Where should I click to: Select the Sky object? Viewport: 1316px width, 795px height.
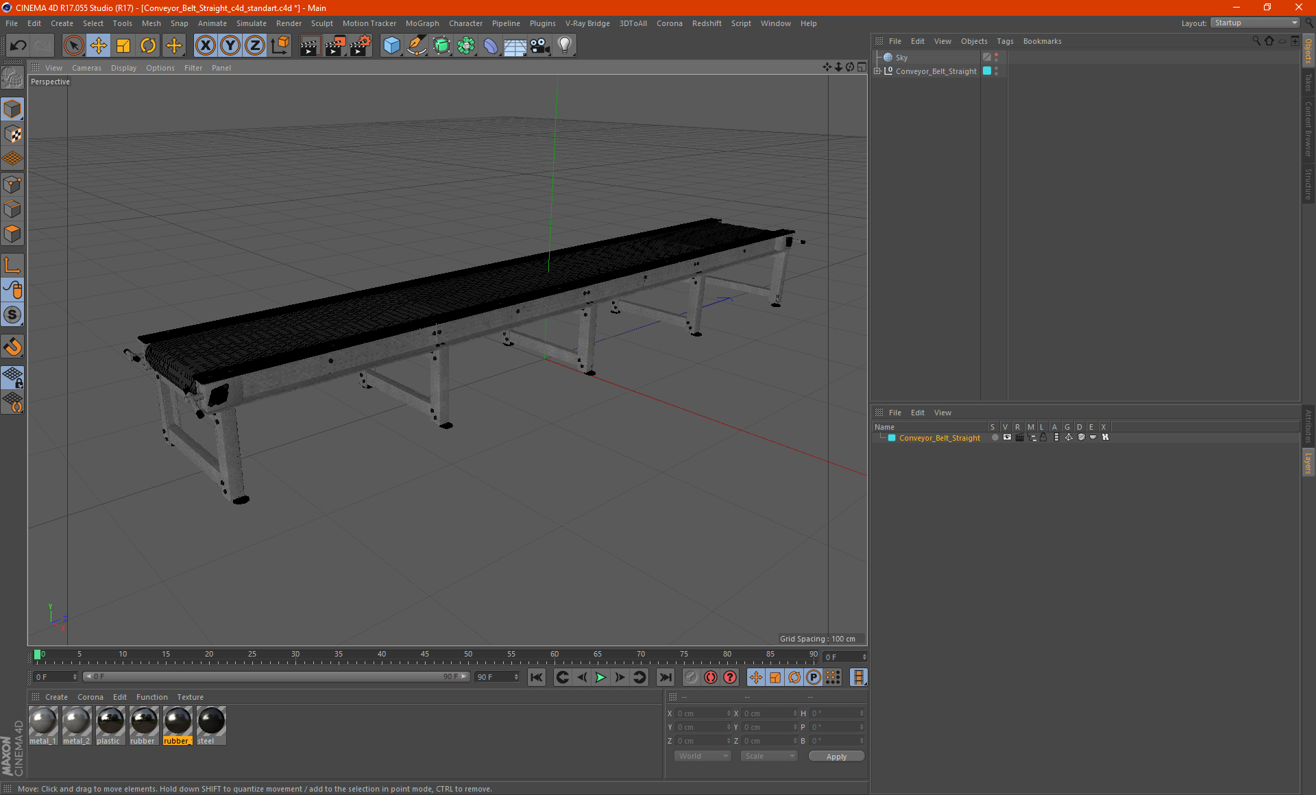point(901,58)
